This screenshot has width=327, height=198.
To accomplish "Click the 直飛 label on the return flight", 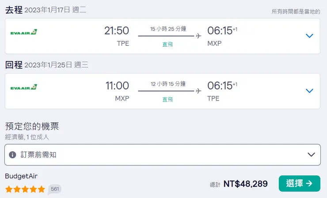I will (167, 99).
